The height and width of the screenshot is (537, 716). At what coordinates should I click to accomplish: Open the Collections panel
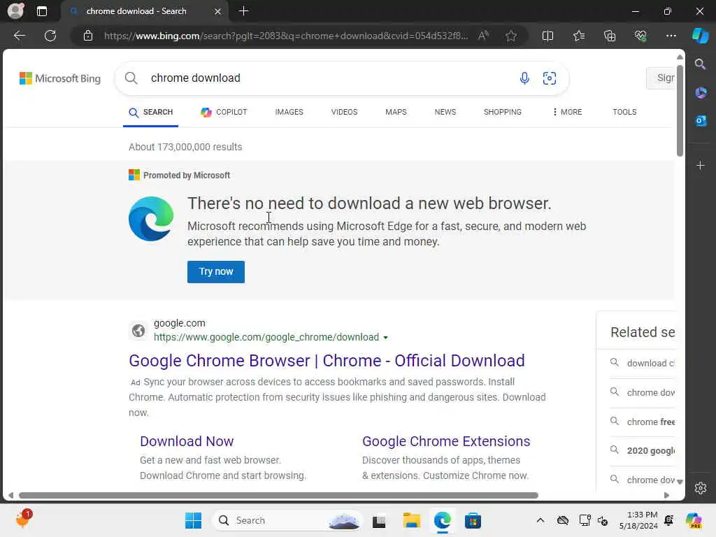[610, 36]
